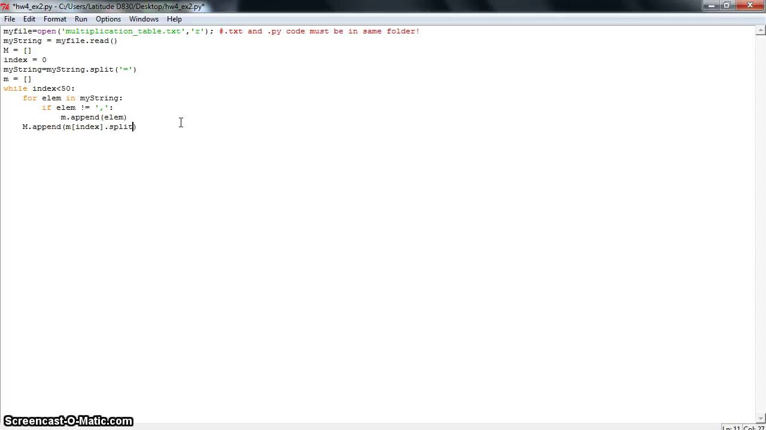Viewport: 766px width, 430px height.
Task: Click the myString.split('=') line
Action: pos(70,69)
